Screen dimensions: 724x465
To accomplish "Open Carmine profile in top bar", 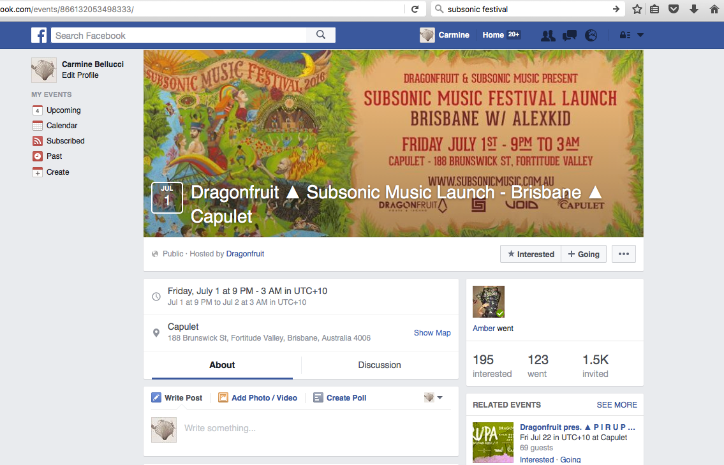I will coord(444,35).
